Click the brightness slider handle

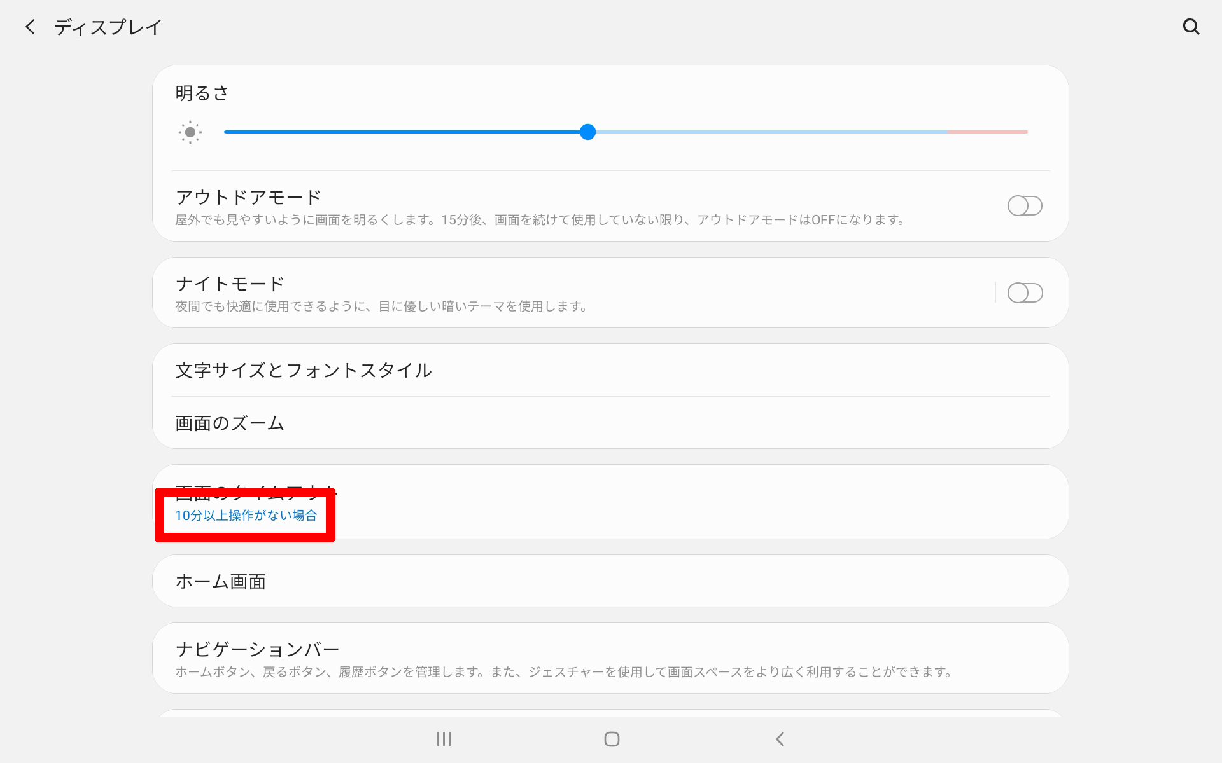587,132
